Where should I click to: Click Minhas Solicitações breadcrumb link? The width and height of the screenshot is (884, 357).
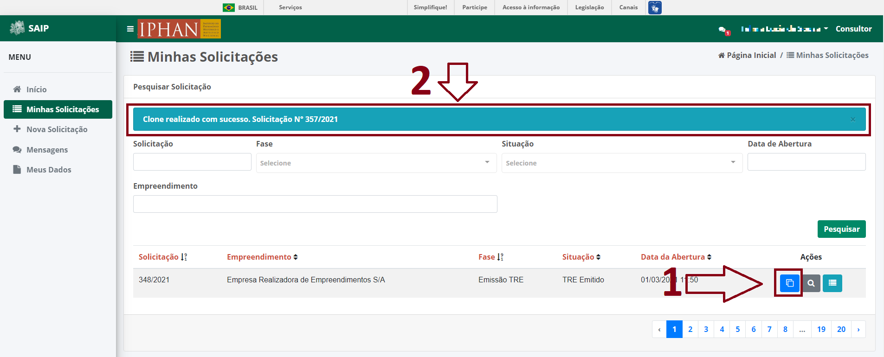click(x=827, y=55)
